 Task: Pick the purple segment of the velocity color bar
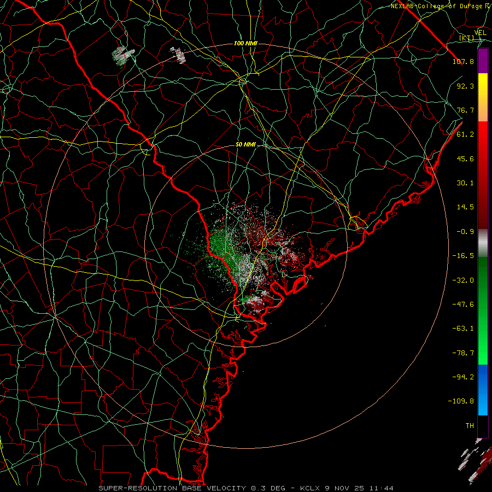[x=483, y=61]
